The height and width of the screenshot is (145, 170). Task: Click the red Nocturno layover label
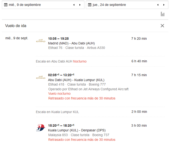pyautogui.click(x=80, y=61)
